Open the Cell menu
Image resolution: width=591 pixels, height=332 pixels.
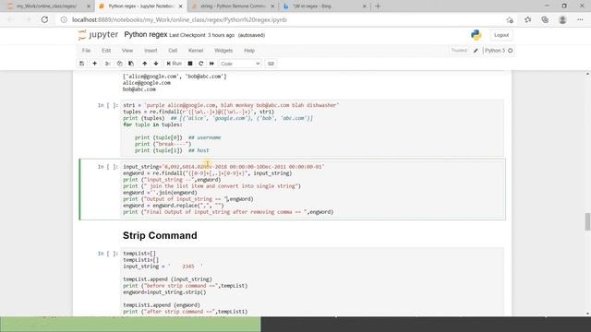coord(173,51)
